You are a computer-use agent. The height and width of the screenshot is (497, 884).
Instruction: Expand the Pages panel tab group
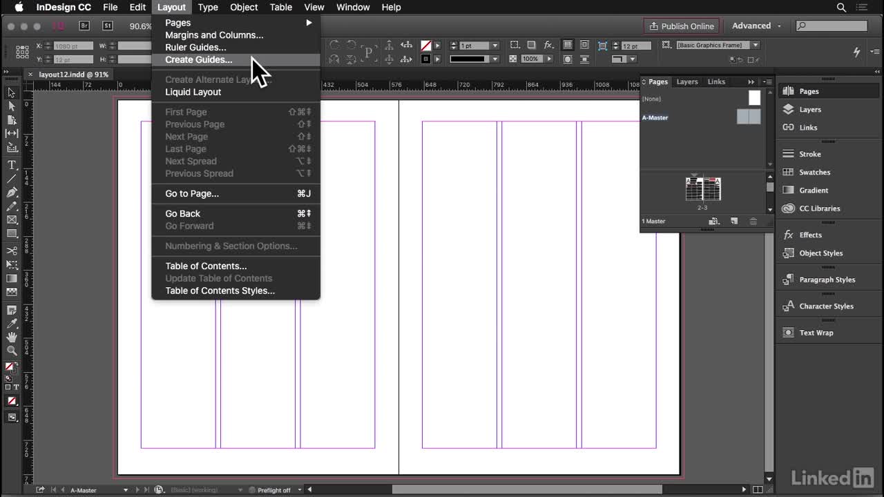751,81
